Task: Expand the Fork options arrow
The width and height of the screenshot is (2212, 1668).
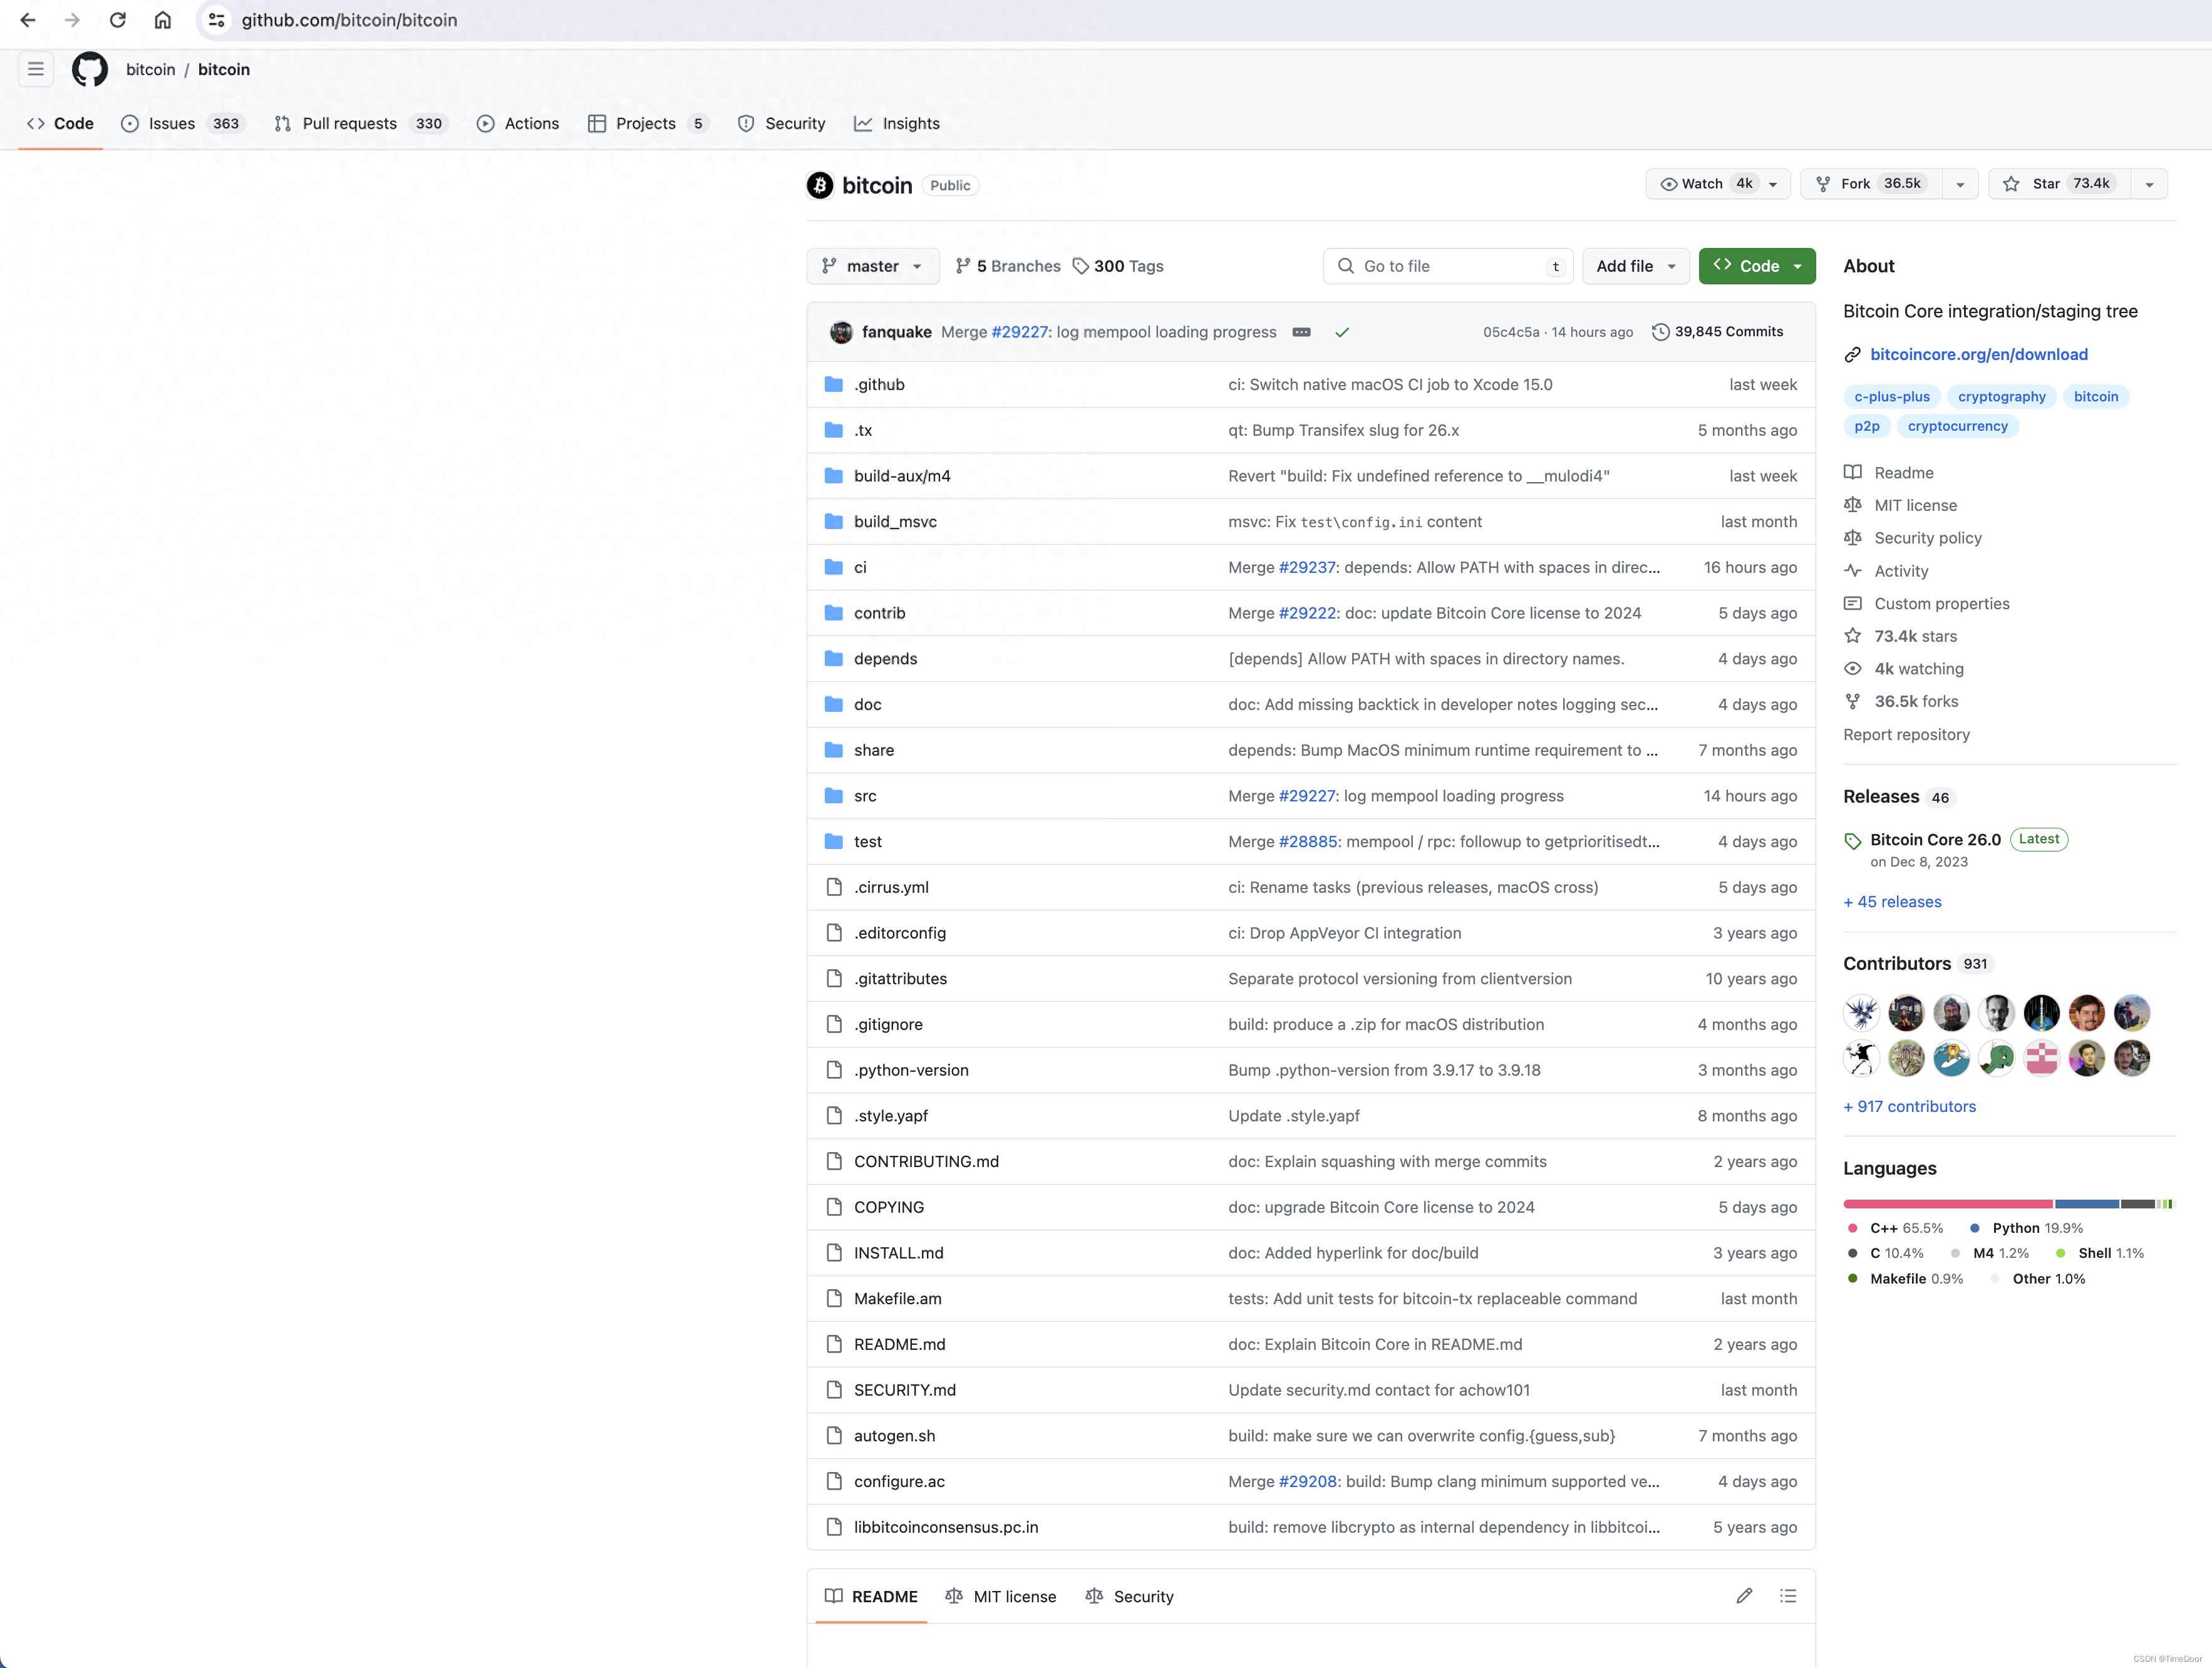Action: pyautogui.click(x=1960, y=184)
